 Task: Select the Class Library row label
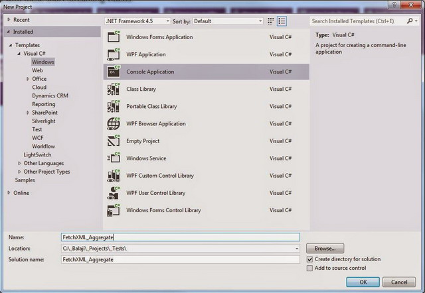click(x=141, y=89)
